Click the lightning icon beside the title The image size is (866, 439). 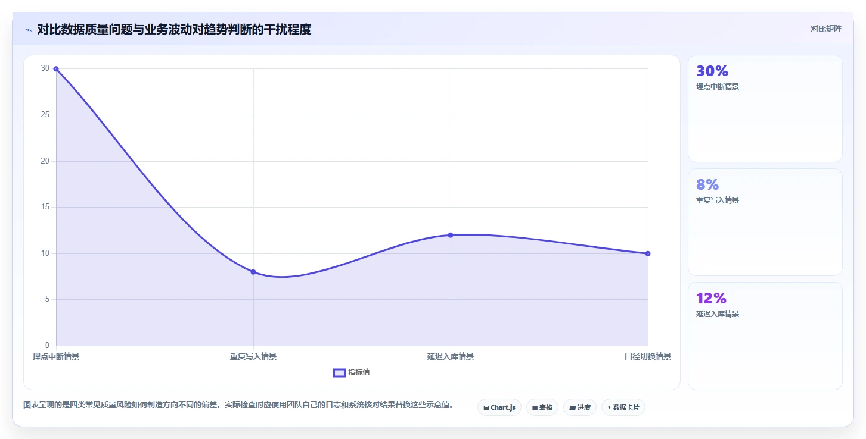coord(28,30)
